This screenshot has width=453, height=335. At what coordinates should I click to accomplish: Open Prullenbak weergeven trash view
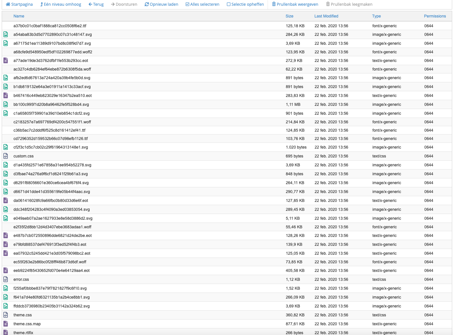(x=295, y=4)
